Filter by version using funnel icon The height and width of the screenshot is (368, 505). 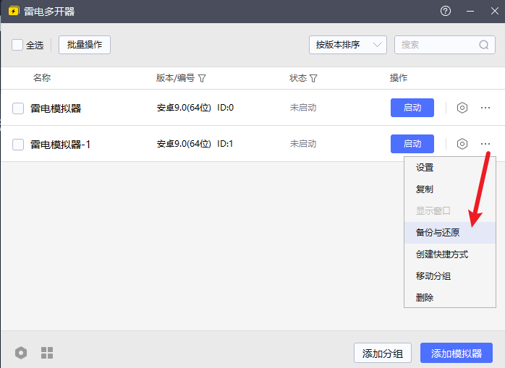tap(202, 78)
